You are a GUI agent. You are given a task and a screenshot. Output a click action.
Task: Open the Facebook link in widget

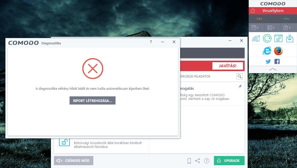277,61
